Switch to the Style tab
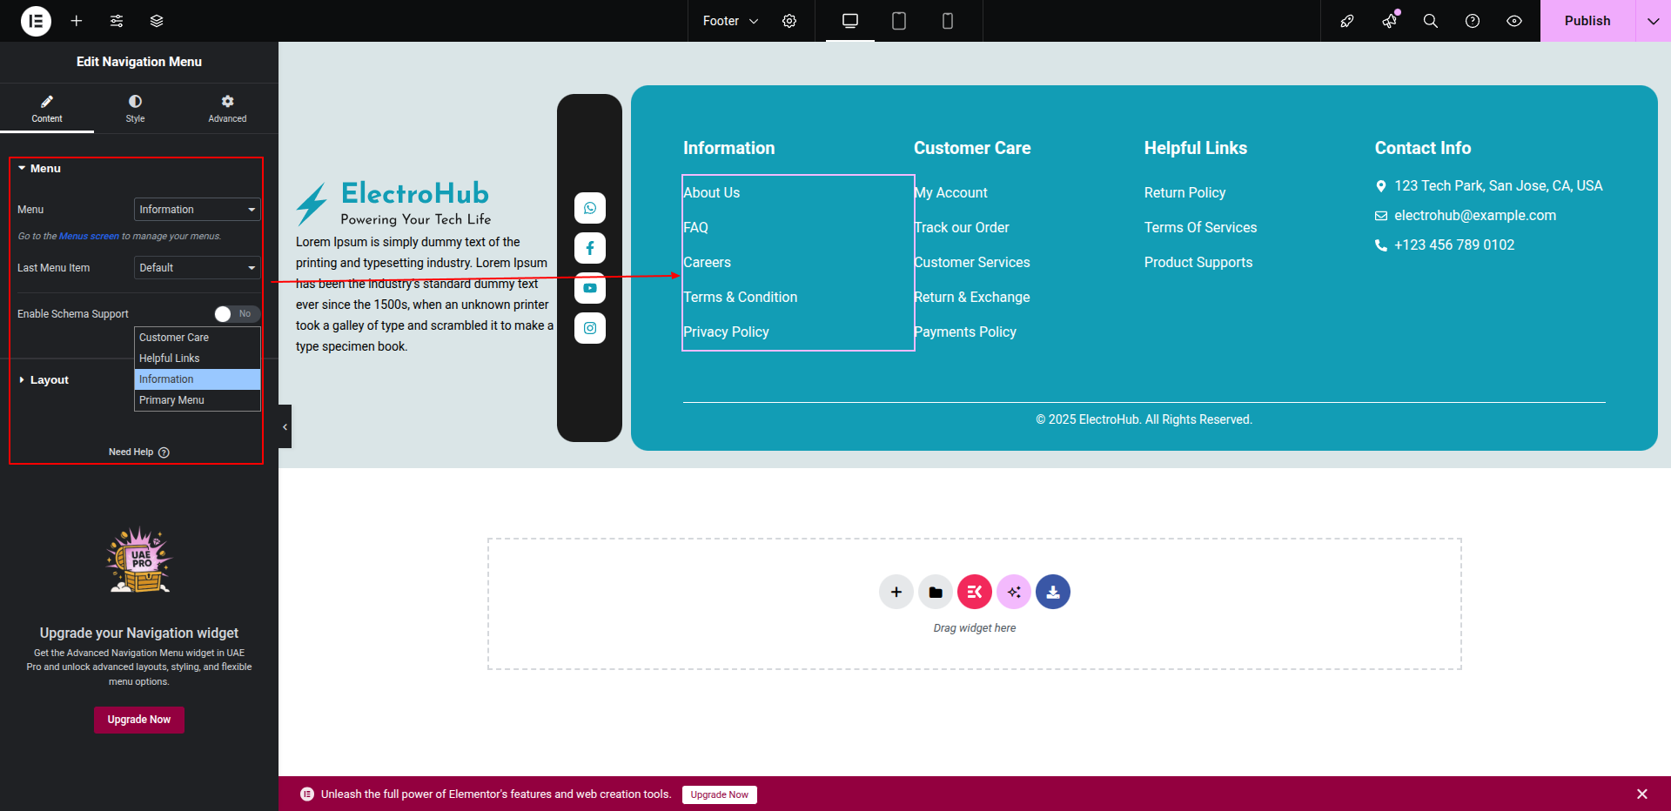This screenshot has width=1671, height=811. click(x=135, y=109)
